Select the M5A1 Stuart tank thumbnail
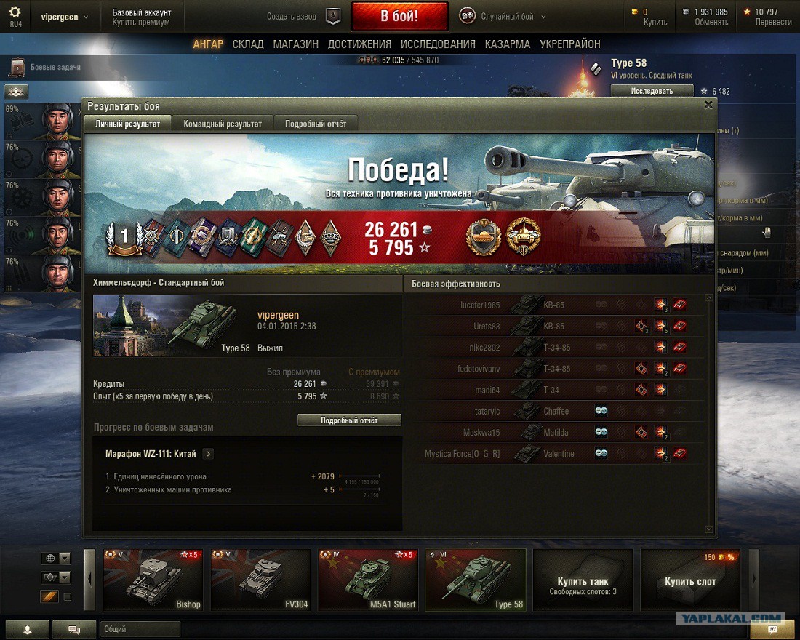The image size is (800, 640). click(x=367, y=580)
